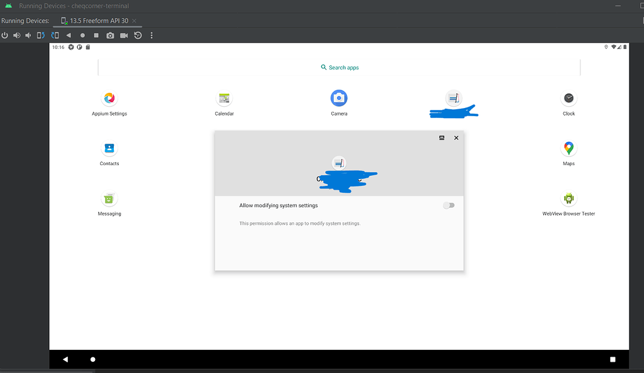
Task: Tap the battery status icon in the status bar
Action: coord(625,46)
